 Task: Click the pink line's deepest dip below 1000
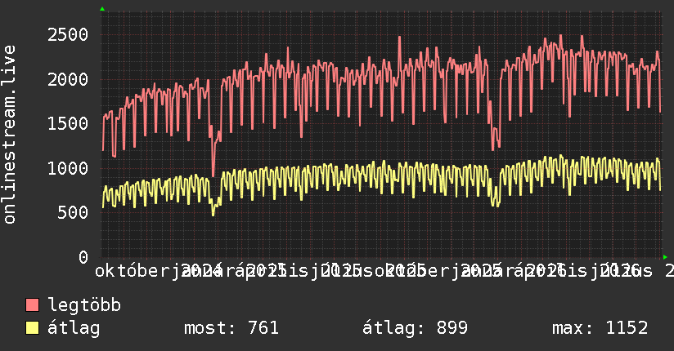[213, 175]
